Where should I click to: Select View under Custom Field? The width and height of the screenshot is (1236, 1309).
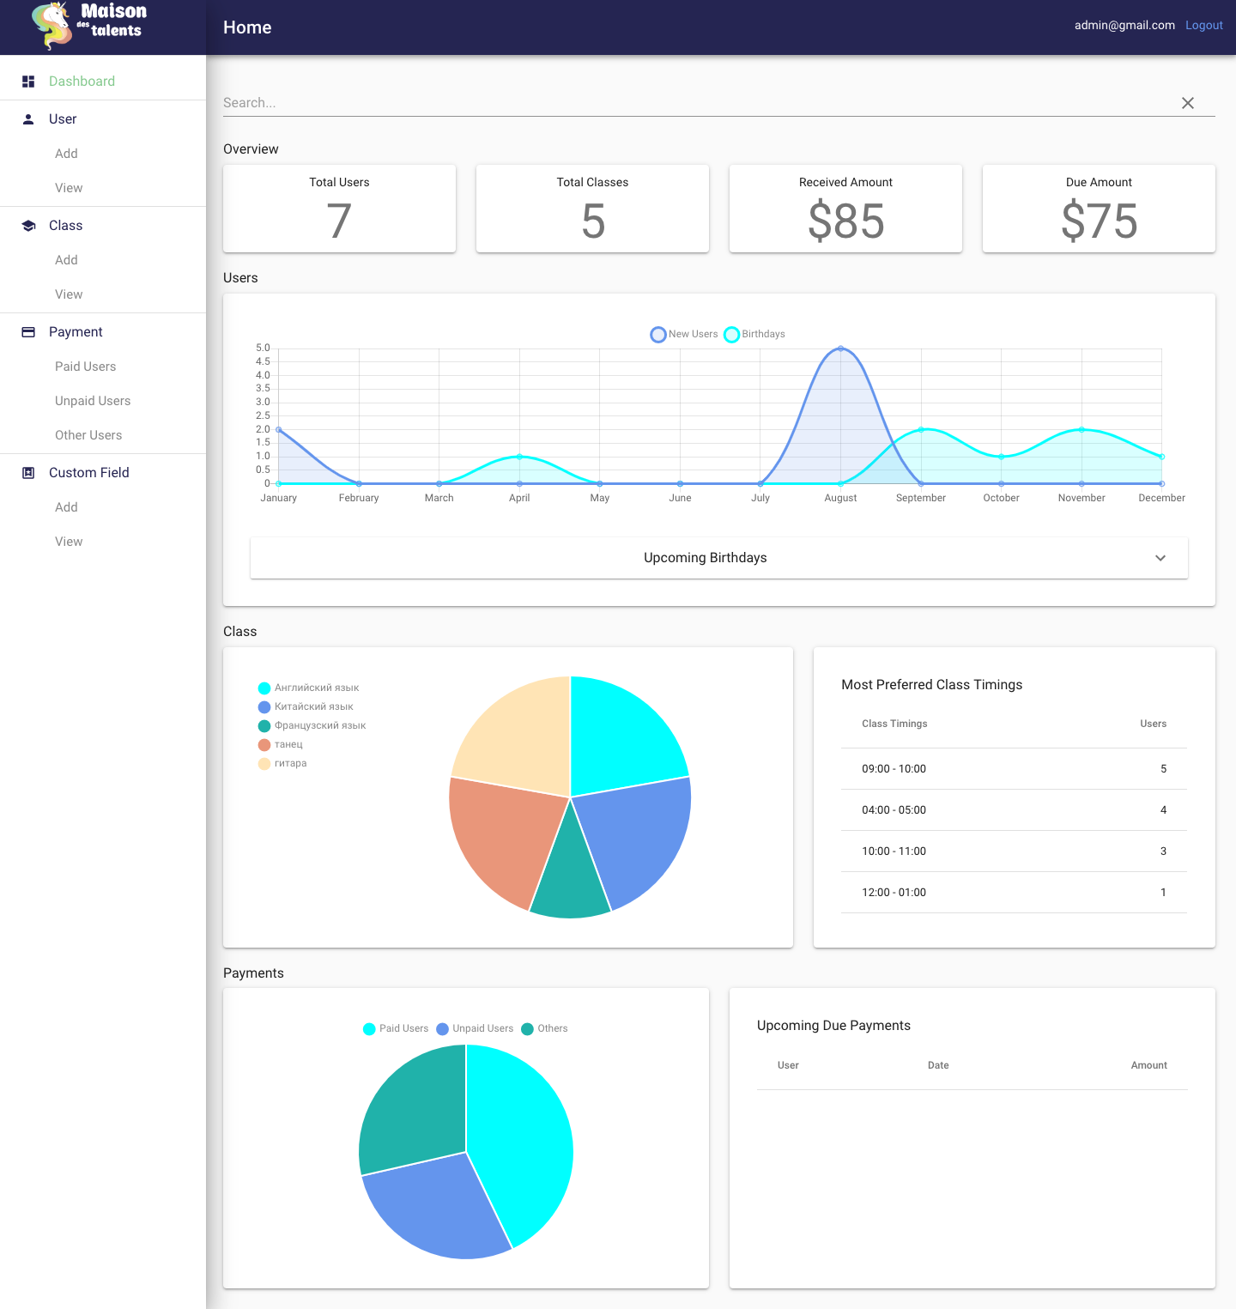click(x=69, y=542)
